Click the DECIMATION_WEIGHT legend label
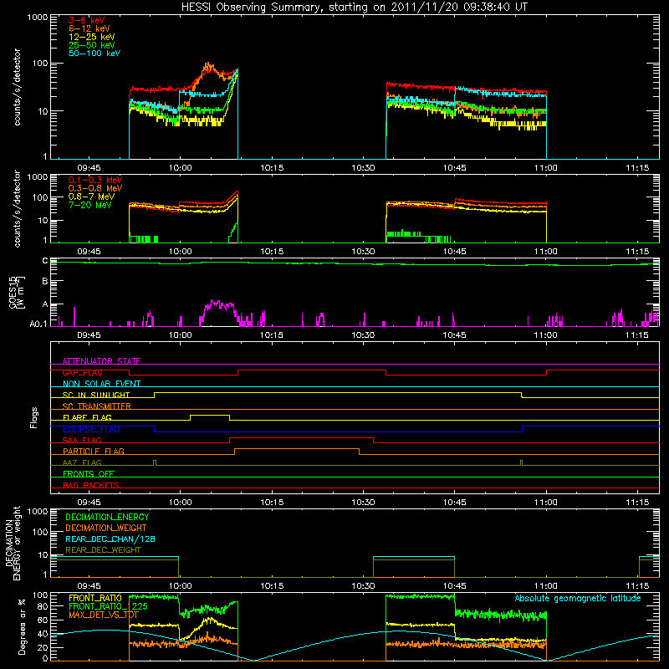The image size is (669, 669). click(x=106, y=528)
